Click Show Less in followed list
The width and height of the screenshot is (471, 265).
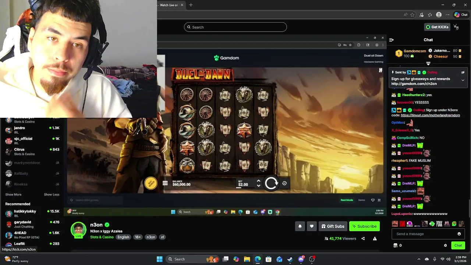(x=52, y=194)
